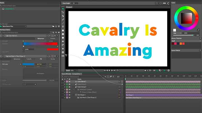Toggle visibility of Text Shape 1 layer
Viewport: 202px width, 113px height.
pyautogui.click(x=70, y=95)
